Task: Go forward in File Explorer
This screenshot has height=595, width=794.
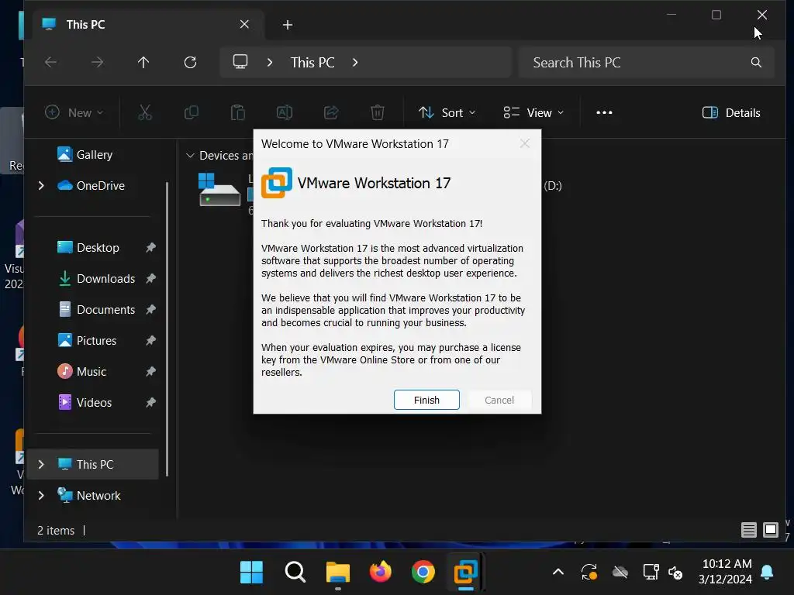Action: pyautogui.click(x=97, y=62)
